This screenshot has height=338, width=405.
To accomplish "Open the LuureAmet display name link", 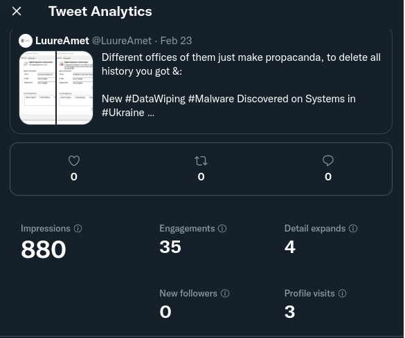I will tap(62, 41).
